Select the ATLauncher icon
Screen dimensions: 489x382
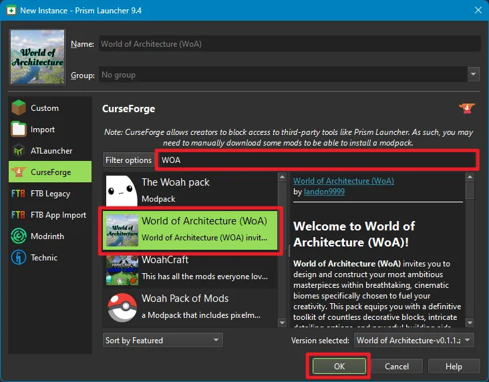(x=19, y=151)
